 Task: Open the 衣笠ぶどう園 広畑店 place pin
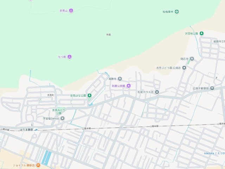click(184, 68)
